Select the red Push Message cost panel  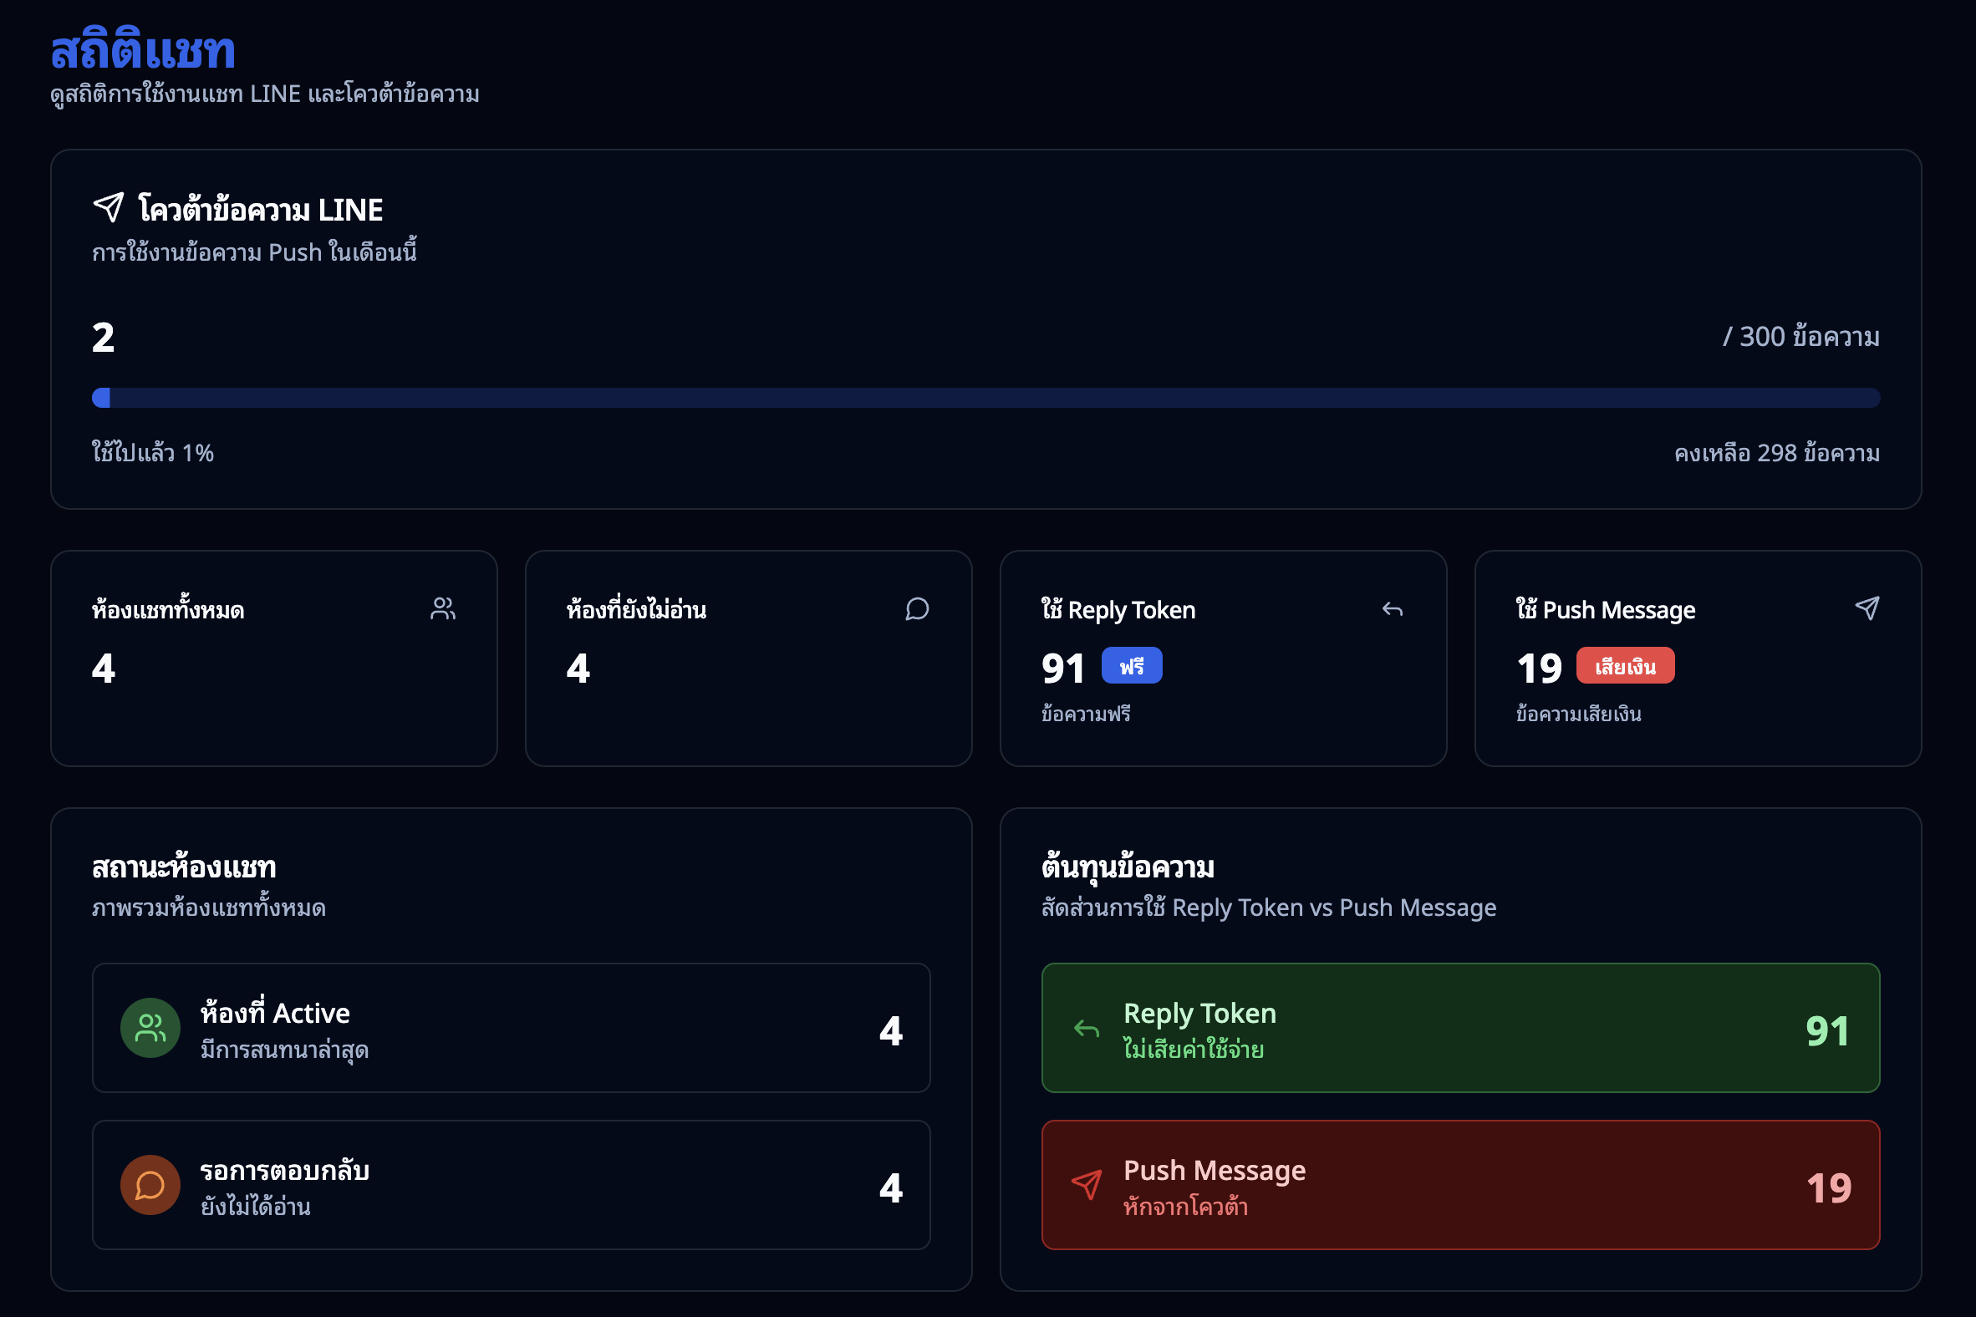coord(1460,1185)
